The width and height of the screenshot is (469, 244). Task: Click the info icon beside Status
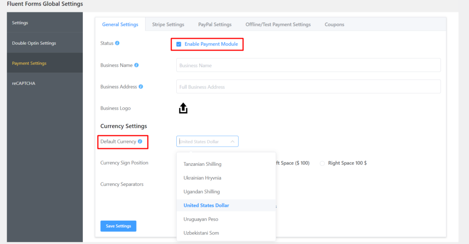[117, 43]
